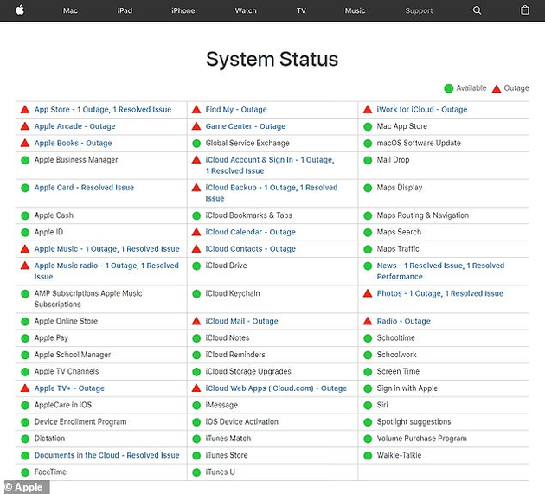
Task: Click red outage triangle beside App Store
Action: [25, 110]
